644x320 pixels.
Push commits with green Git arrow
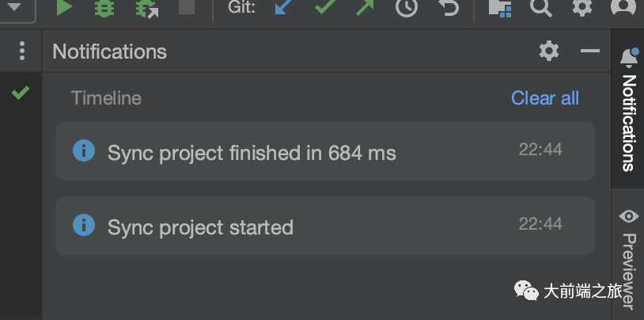[366, 7]
